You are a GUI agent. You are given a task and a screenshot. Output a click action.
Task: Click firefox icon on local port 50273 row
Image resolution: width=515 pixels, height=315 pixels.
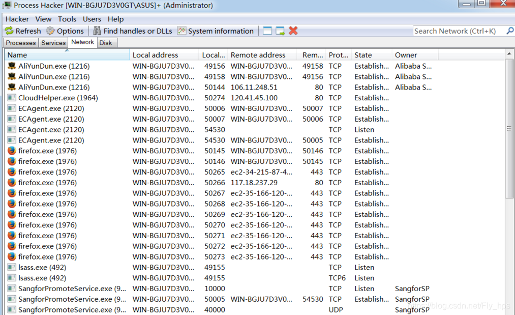(x=12, y=256)
